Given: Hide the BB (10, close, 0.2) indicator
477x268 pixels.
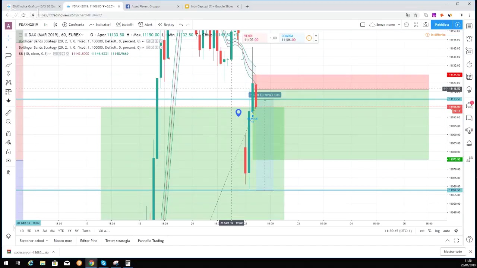Looking at the screenshot, I should click(55, 54).
